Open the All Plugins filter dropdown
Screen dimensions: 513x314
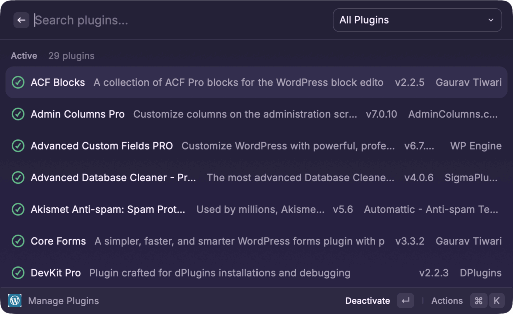[417, 20]
